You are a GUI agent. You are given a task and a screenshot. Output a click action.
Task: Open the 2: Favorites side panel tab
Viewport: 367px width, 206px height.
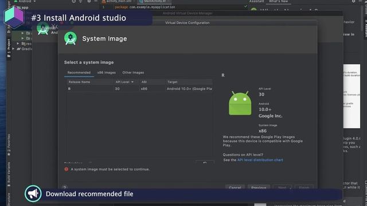tap(9, 145)
